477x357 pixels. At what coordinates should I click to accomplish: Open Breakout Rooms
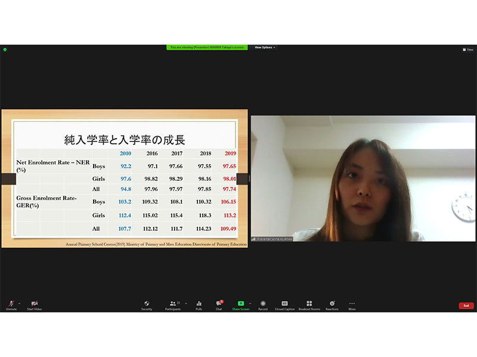(309, 305)
